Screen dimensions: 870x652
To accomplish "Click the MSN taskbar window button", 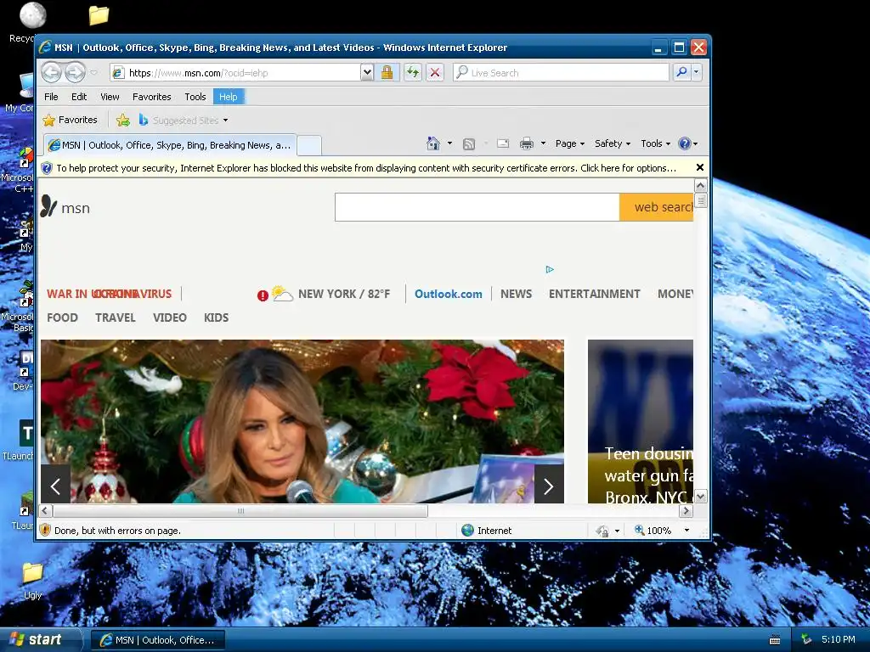I will pos(157,640).
